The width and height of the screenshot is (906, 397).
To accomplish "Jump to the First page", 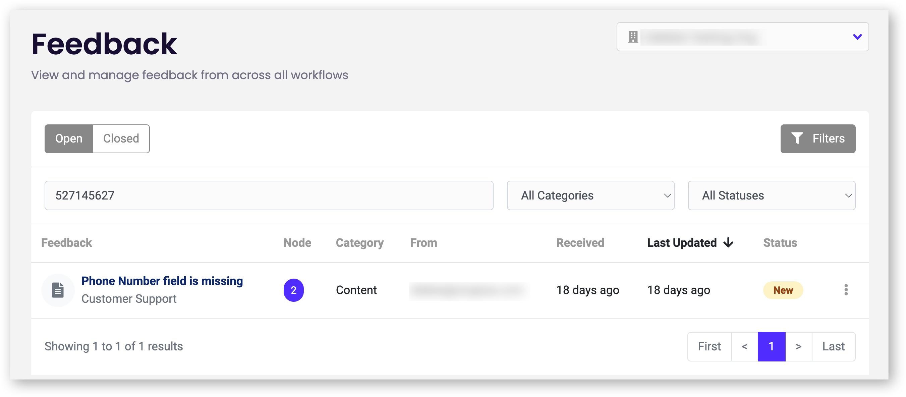I will point(709,346).
